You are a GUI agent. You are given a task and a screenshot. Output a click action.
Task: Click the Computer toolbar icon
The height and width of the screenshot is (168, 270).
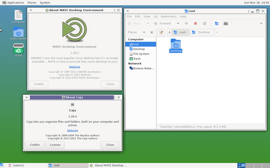click(x=226, y=23)
